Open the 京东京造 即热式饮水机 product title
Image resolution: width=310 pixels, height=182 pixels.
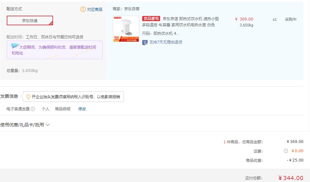[x=180, y=22]
